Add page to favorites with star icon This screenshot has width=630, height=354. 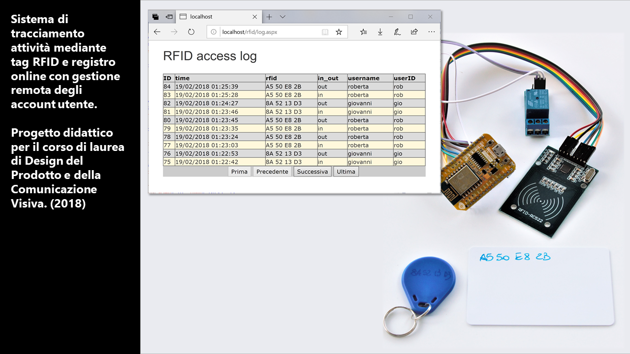[339, 32]
